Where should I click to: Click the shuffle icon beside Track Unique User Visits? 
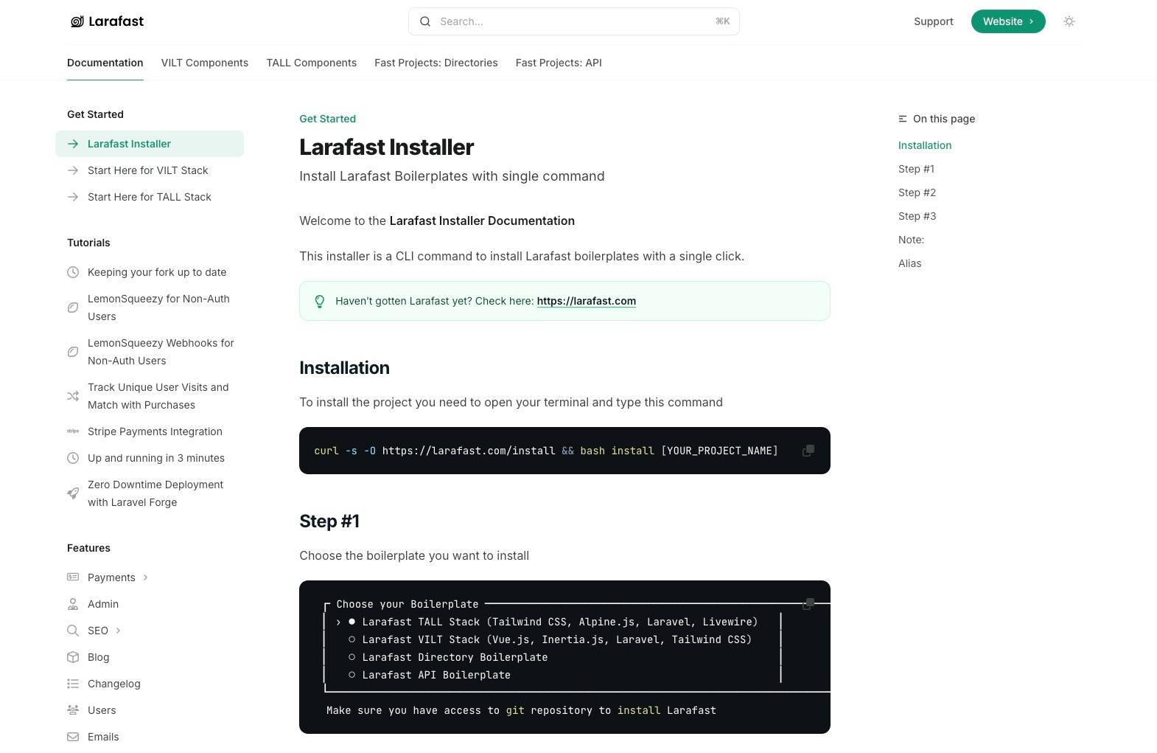pos(73,396)
